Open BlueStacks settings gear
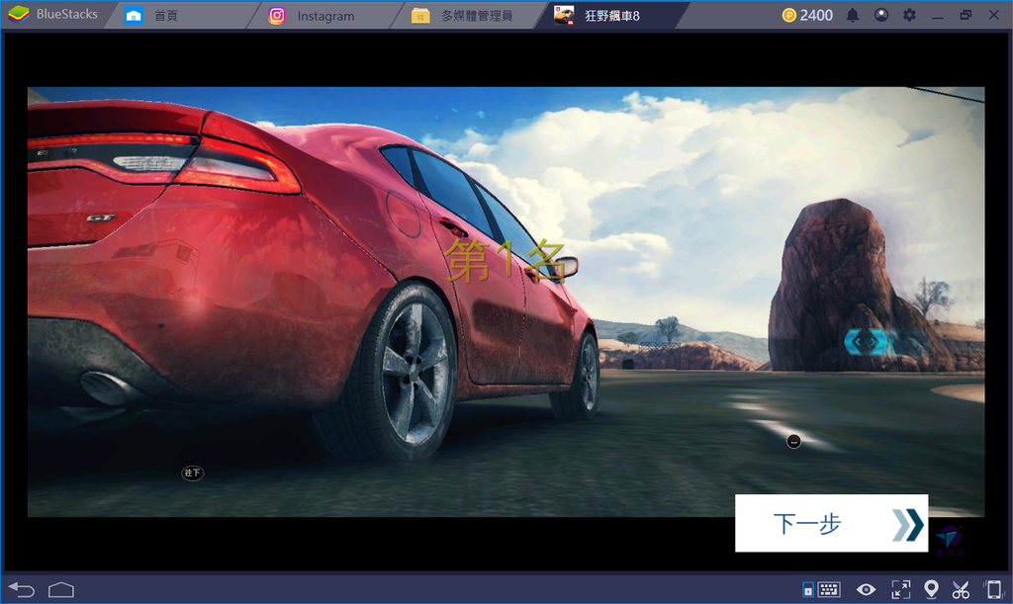This screenshot has width=1013, height=604. (909, 15)
